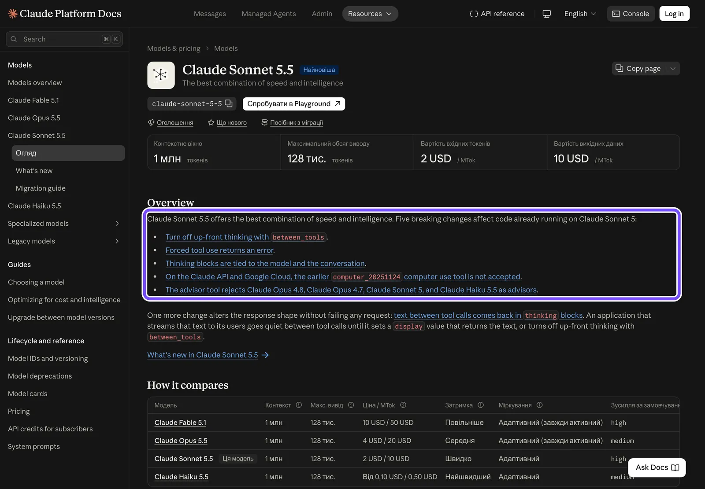The height and width of the screenshot is (489, 705).
Task: Click the Models breadcrumb
Action: point(226,48)
